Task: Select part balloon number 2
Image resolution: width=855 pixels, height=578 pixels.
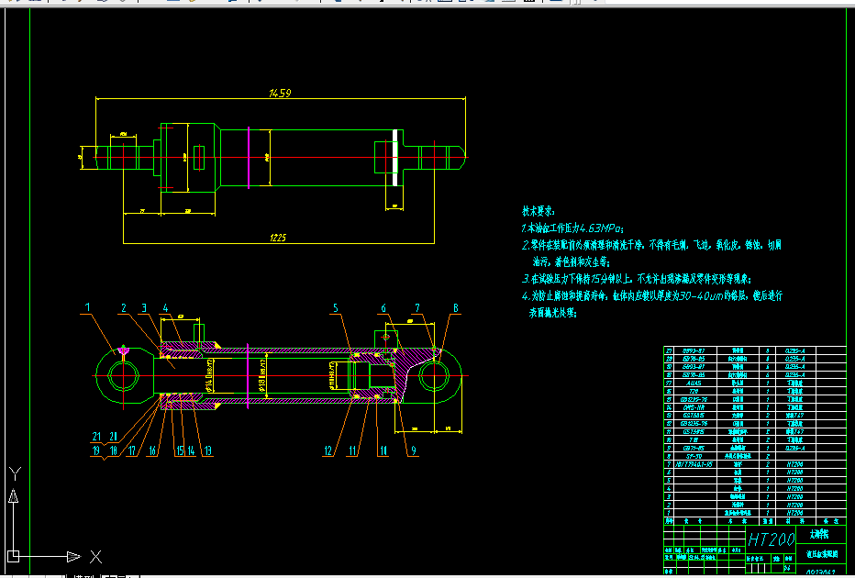Action: tap(124, 308)
